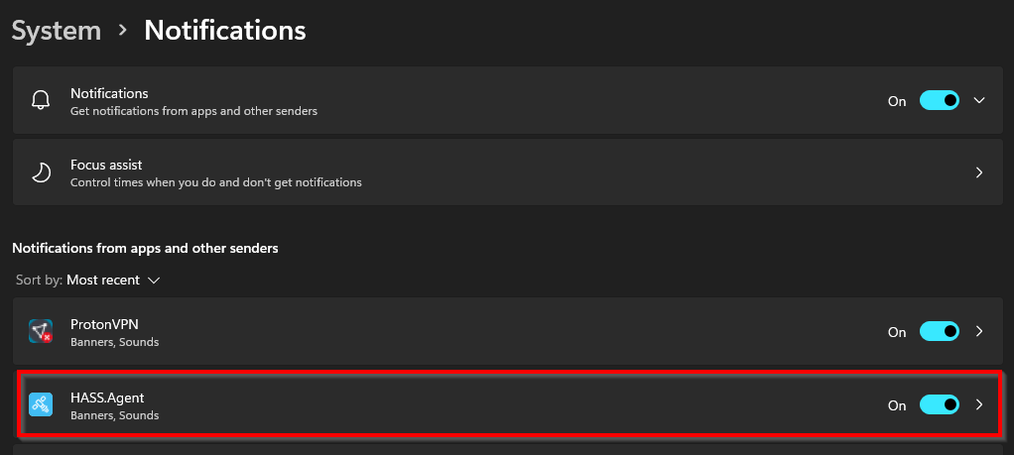Click the Notifications bell icon
Image resolution: width=1014 pixels, height=455 pixels.
tap(41, 100)
